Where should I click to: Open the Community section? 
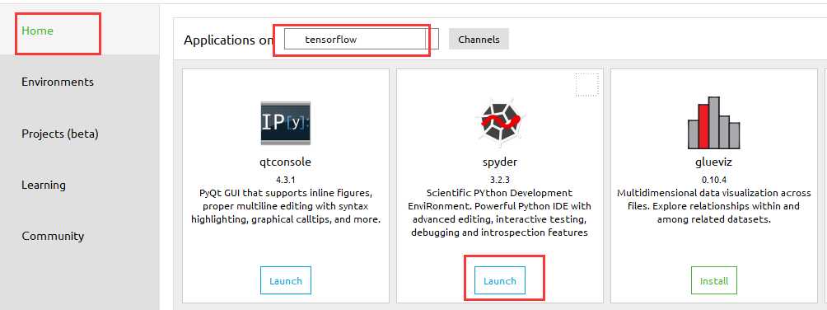pos(53,236)
